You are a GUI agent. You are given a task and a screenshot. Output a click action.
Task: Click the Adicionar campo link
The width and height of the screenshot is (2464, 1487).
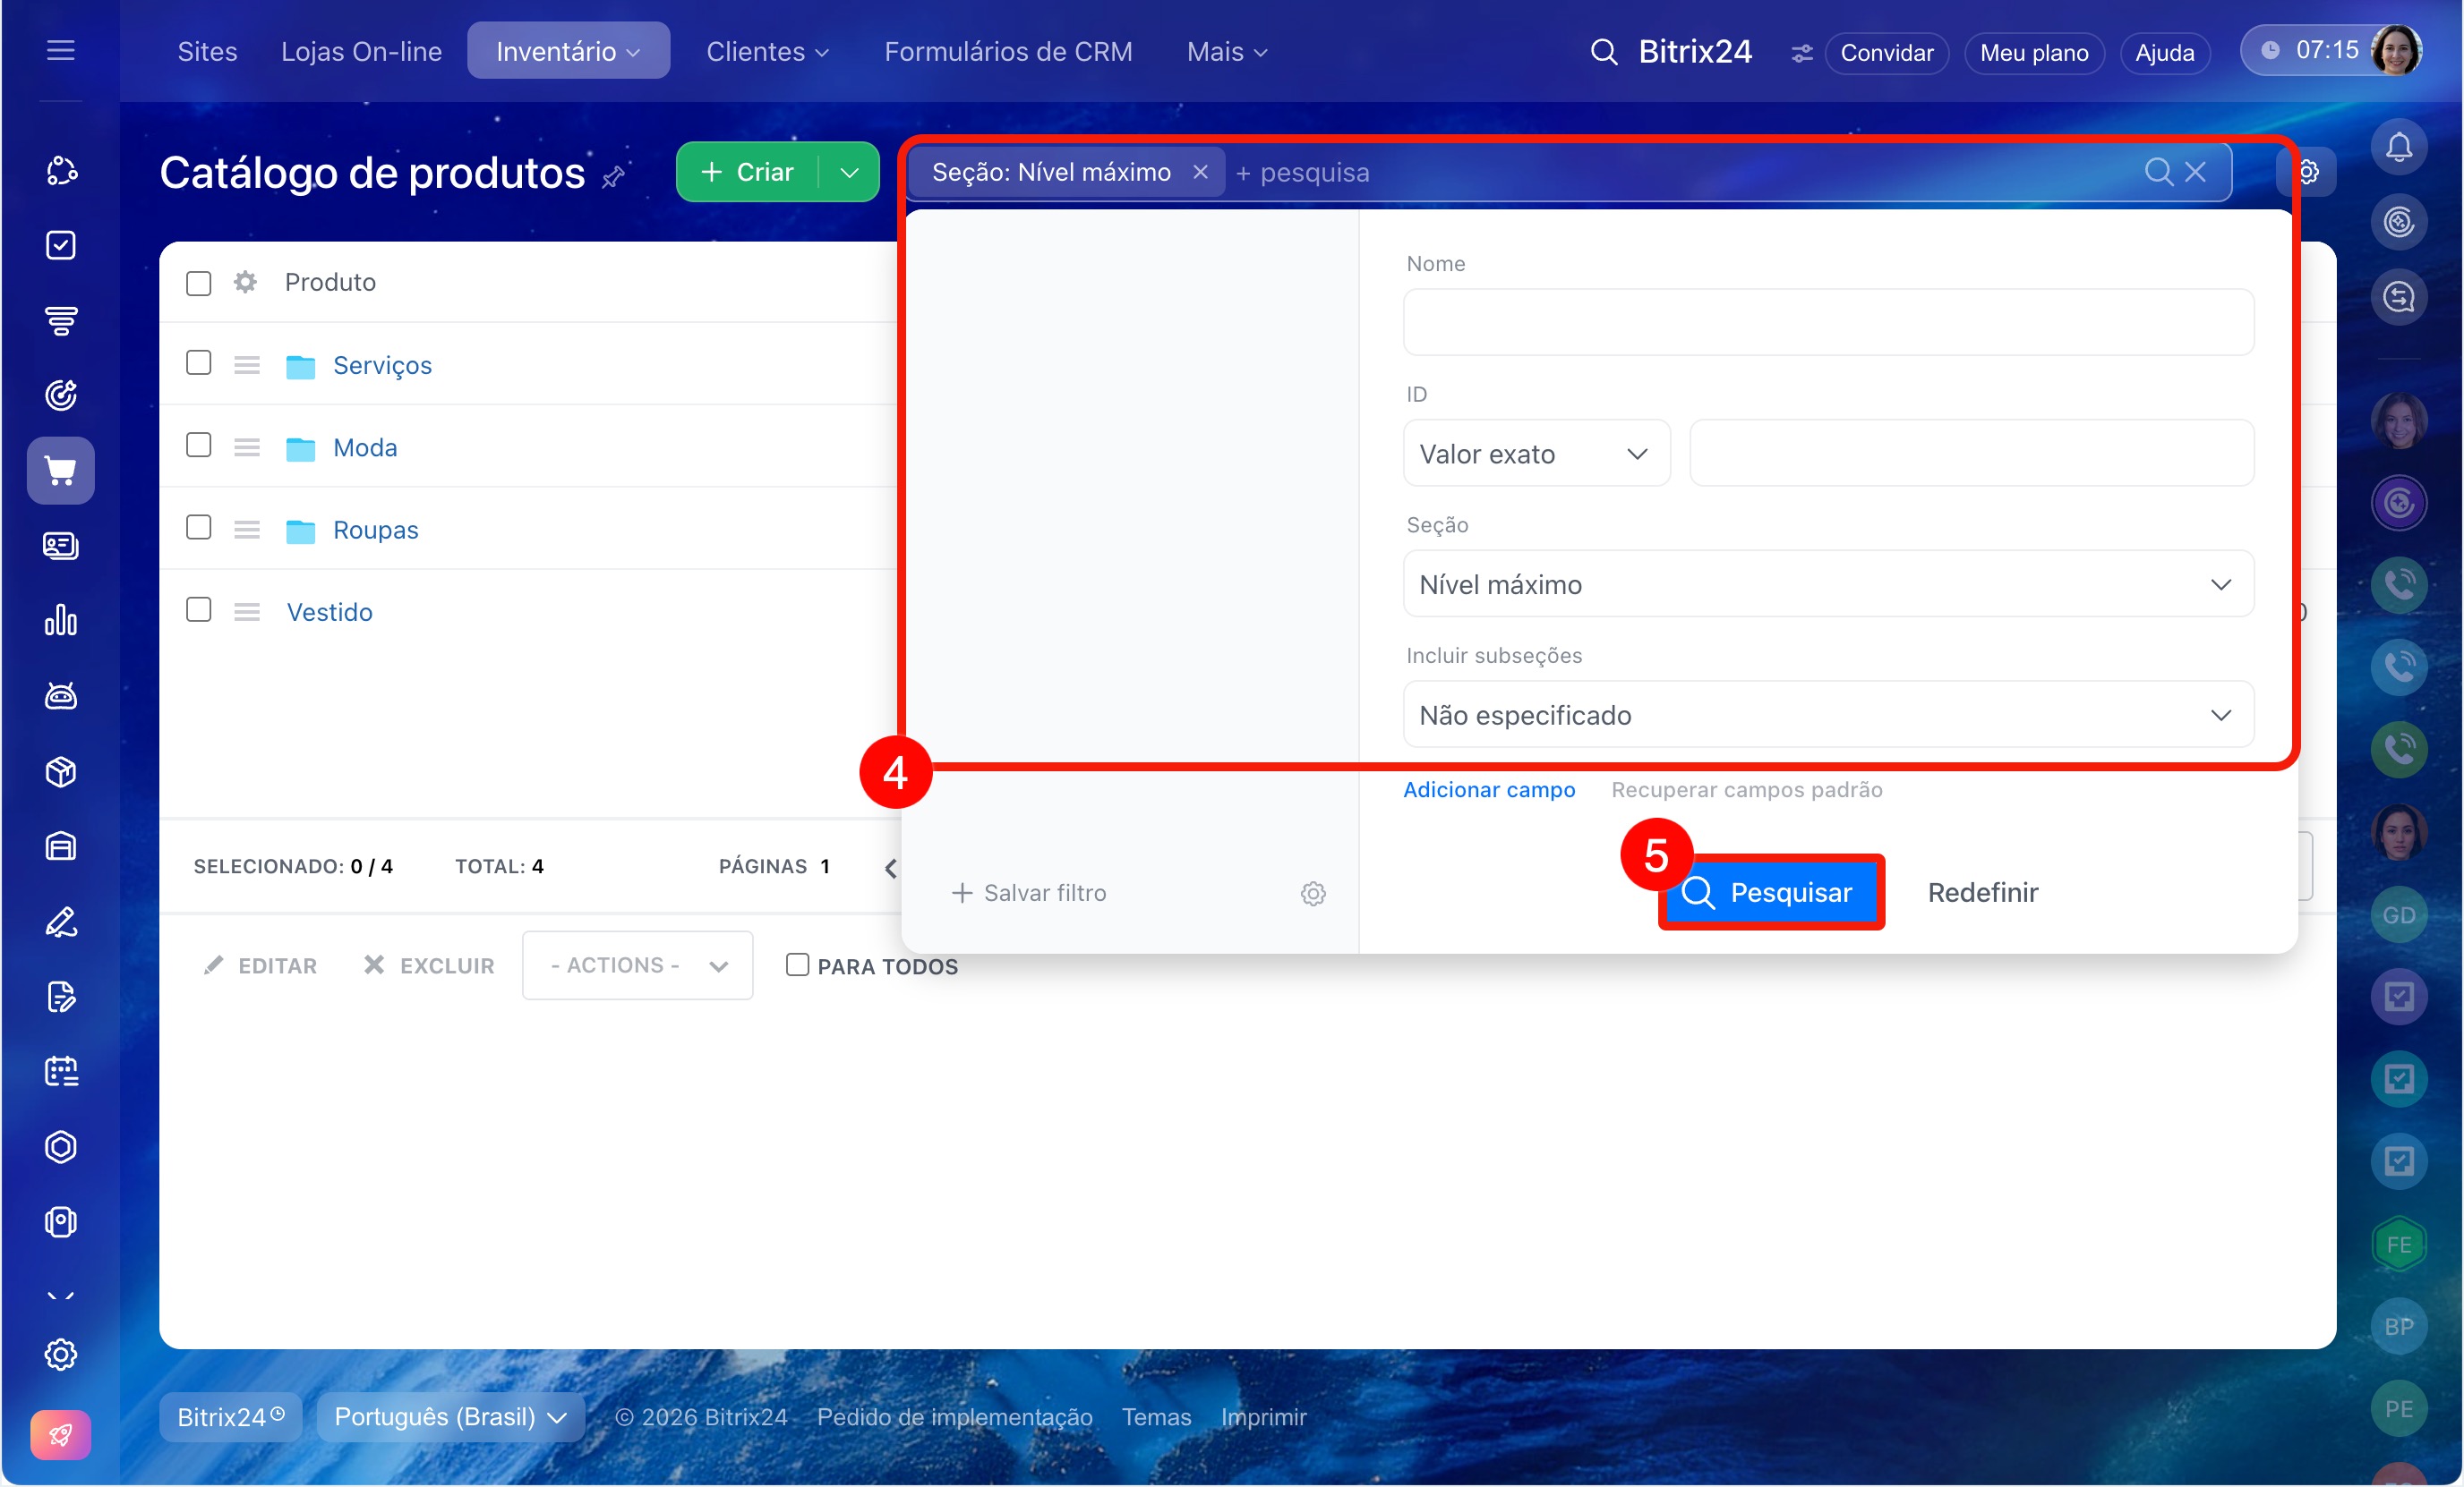[x=1489, y=789]
